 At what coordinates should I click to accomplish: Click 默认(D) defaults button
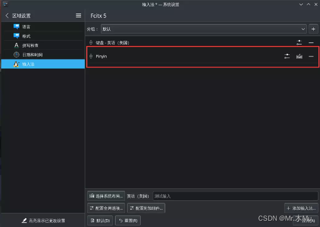click(x=100, y=221)
